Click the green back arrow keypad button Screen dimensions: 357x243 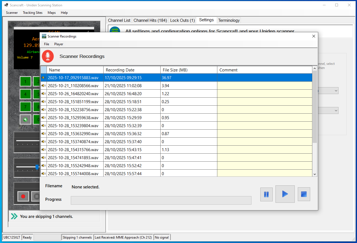pyautogui.click(x=25, y=119)
